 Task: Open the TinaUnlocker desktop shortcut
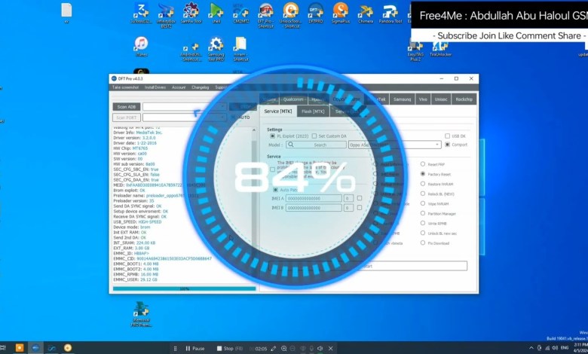point(439,46)
